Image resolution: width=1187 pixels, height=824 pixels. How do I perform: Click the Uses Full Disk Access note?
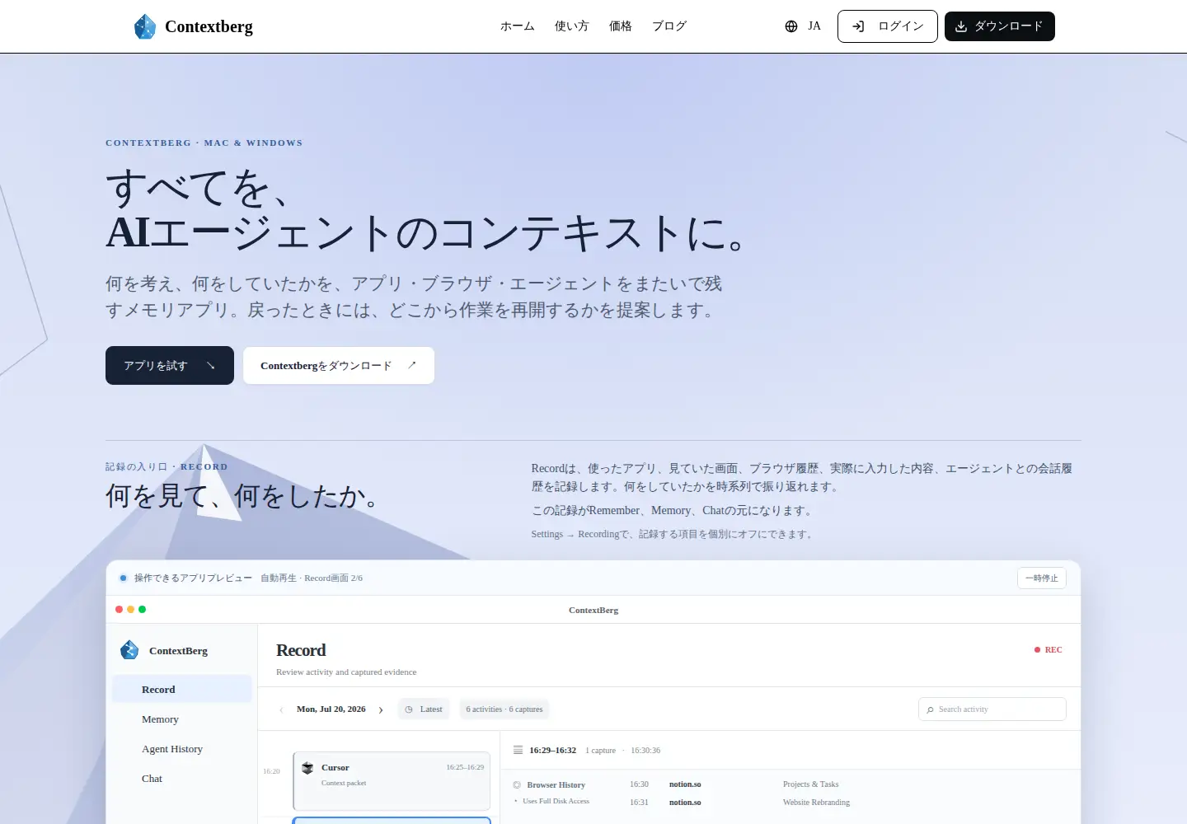[556, 801]
